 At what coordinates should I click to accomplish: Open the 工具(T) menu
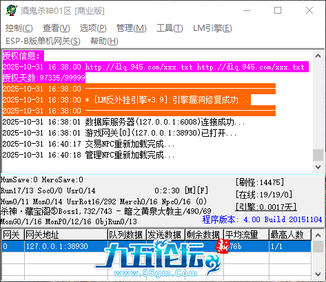coord(170,28)
